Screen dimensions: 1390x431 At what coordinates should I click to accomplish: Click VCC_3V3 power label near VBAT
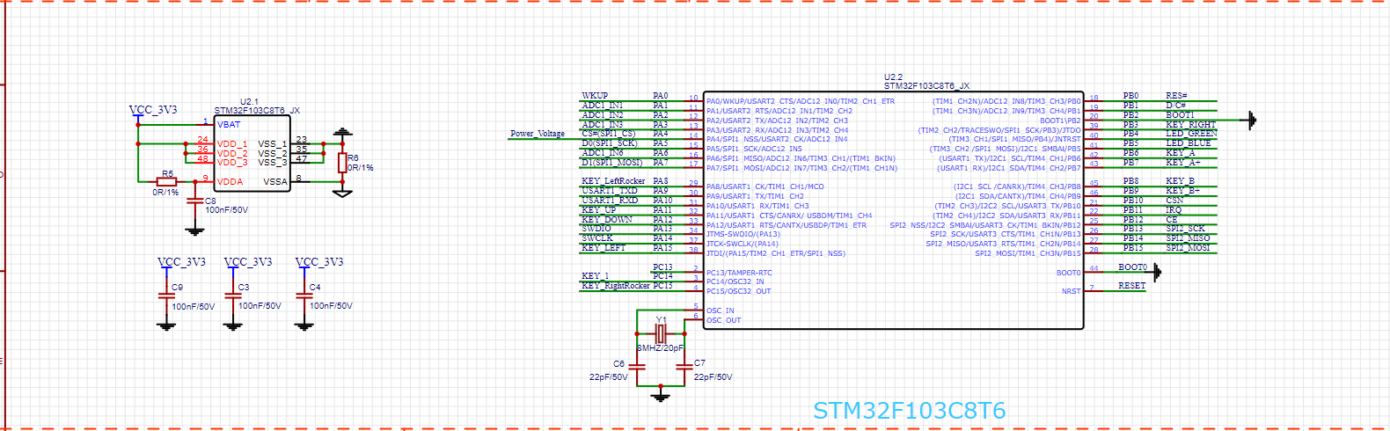pos(153,110)
